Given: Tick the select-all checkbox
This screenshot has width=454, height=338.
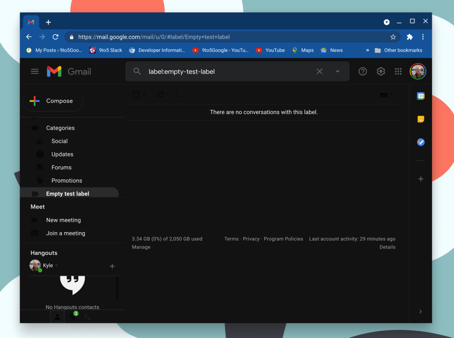Looking at the screenshot, I should (136, 94).
